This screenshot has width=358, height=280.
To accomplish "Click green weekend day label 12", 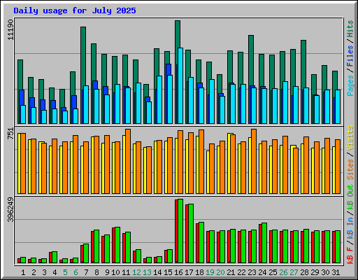I will click(x=136, y=272).
